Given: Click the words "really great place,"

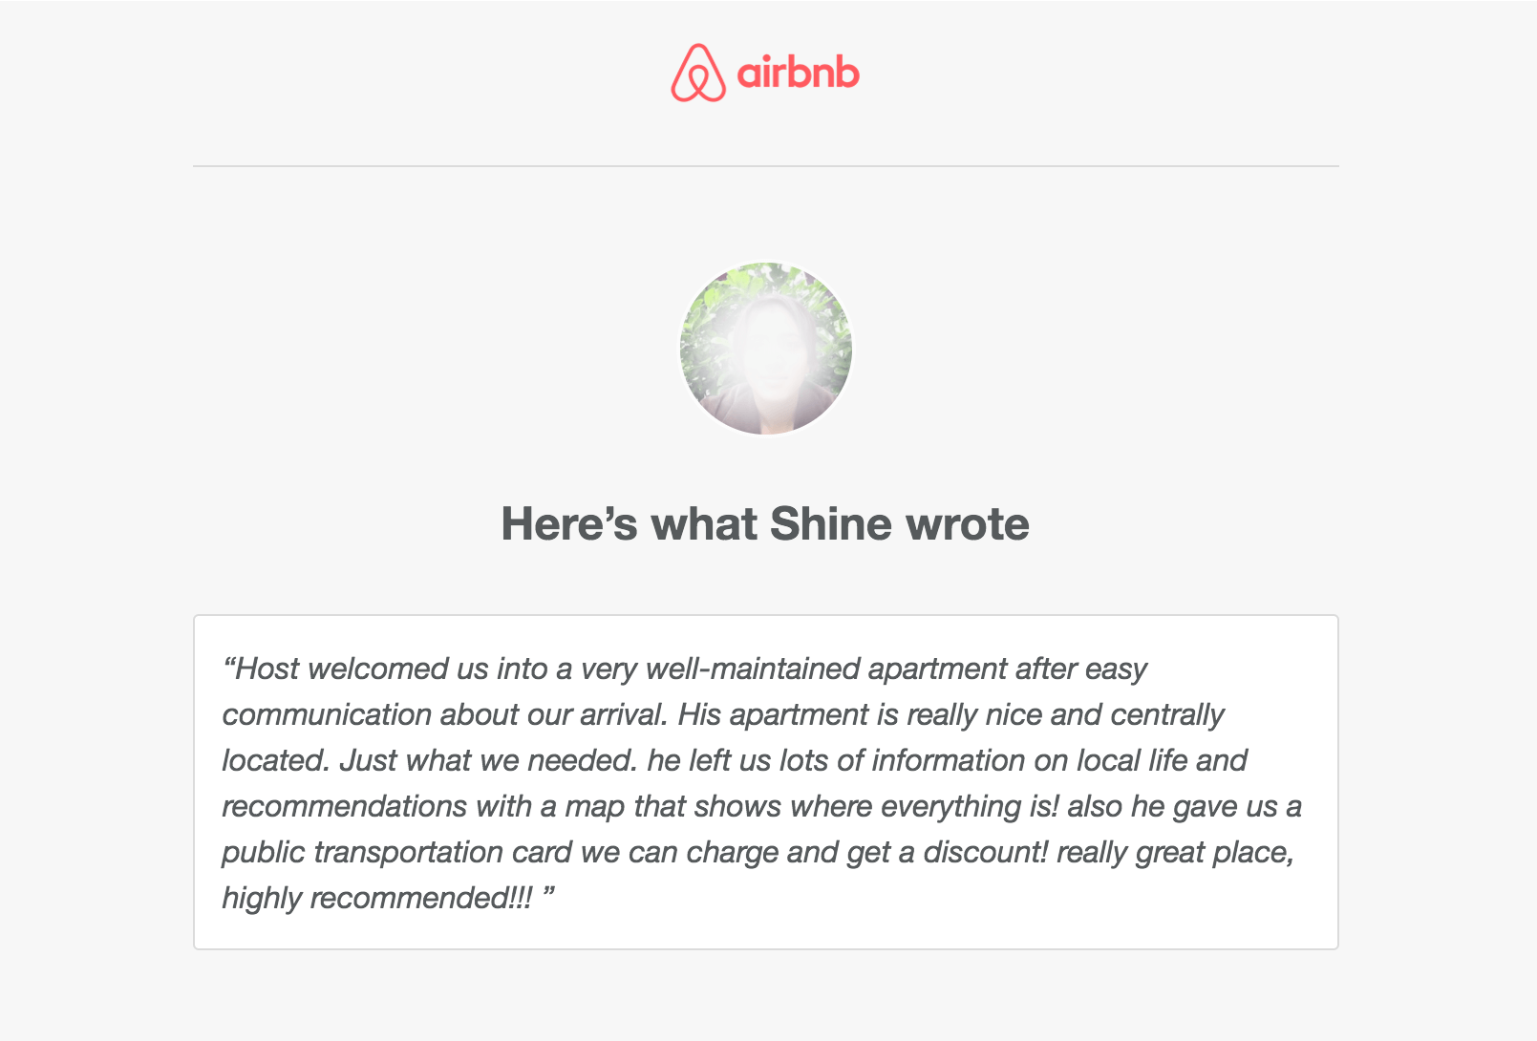Looking at the screenshot, I should coord(1176,852).
